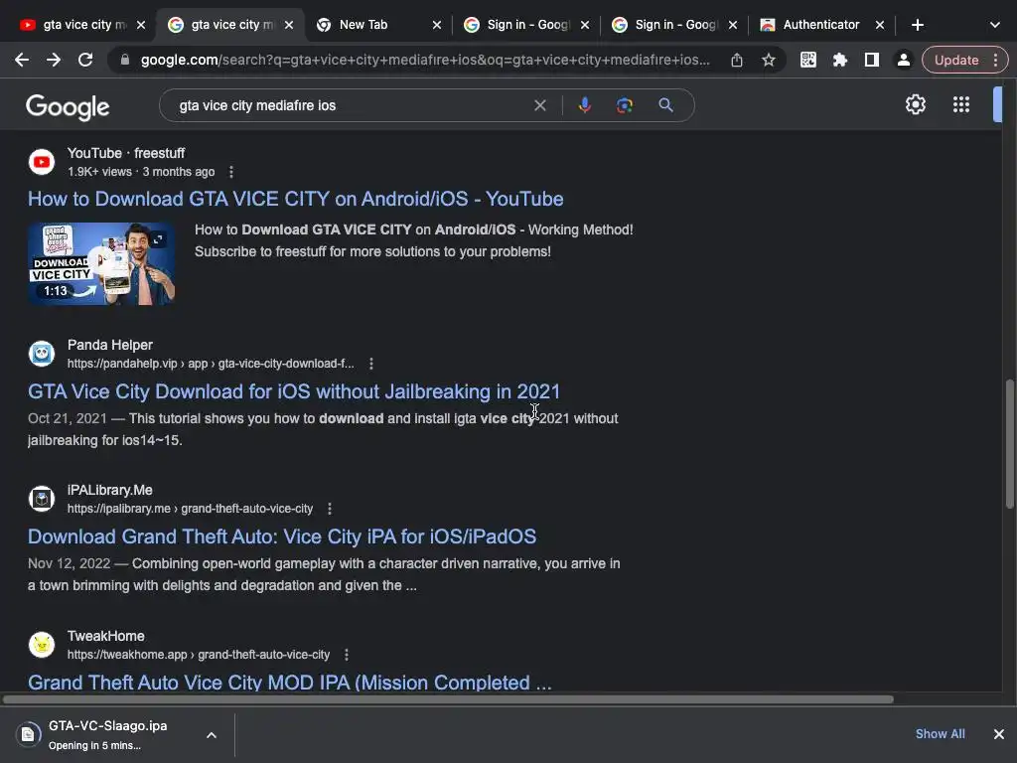Open a new browser tab with plus
Screen dimensions: 1017x763
tap(917, 25)
